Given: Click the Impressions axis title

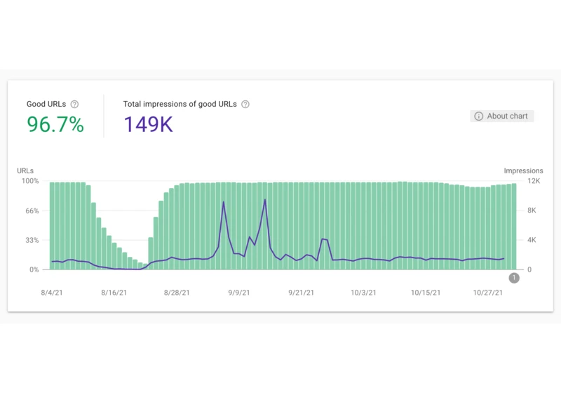Looking at the screenshot, I should (523, 171).
